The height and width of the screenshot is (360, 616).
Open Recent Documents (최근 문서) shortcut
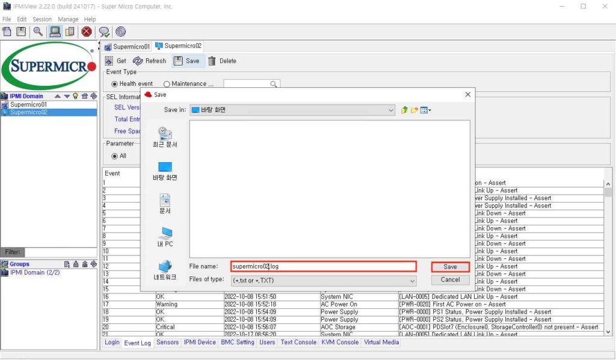(165, 138)
